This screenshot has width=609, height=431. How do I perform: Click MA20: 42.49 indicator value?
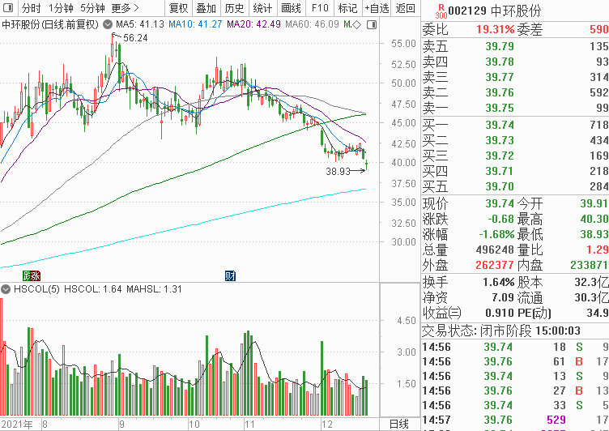click(253, 25)
